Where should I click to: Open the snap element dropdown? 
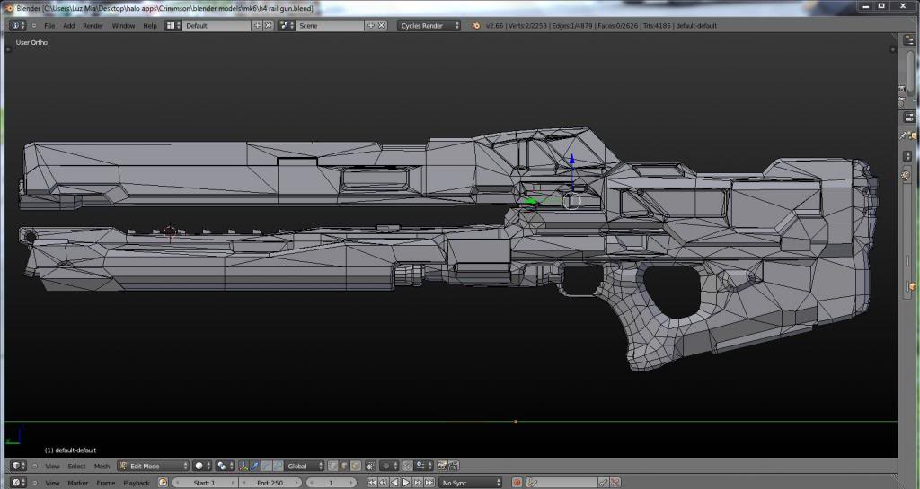(x=424, y=467)
